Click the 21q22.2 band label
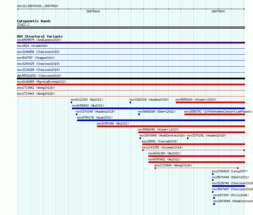 (x=23, y=24)
